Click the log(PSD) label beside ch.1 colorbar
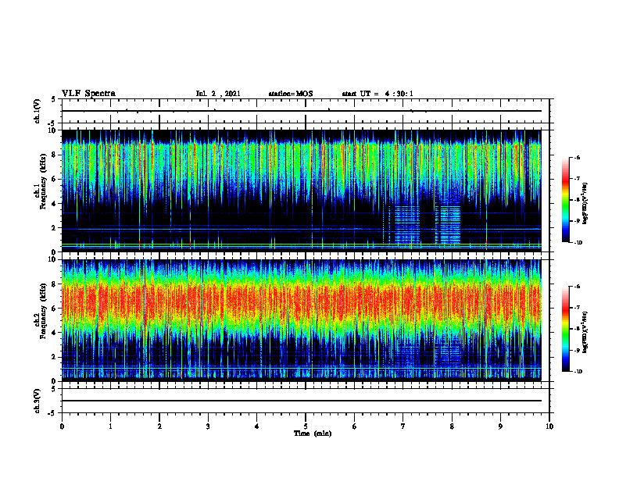Image resolution: width=619 pixels, height=478 pixels. click(x=585, y=204)
